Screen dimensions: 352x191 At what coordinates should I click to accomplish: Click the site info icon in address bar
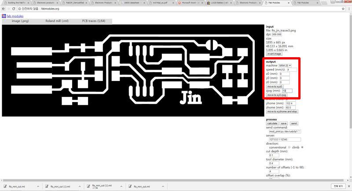tap(19, 9)
